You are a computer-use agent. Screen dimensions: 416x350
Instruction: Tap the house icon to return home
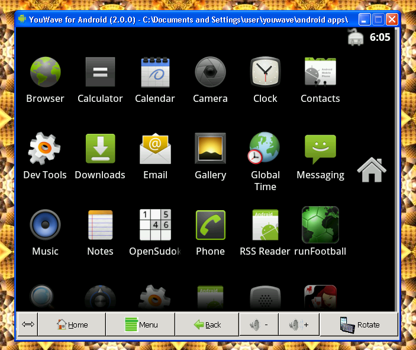tap(372, 170)
